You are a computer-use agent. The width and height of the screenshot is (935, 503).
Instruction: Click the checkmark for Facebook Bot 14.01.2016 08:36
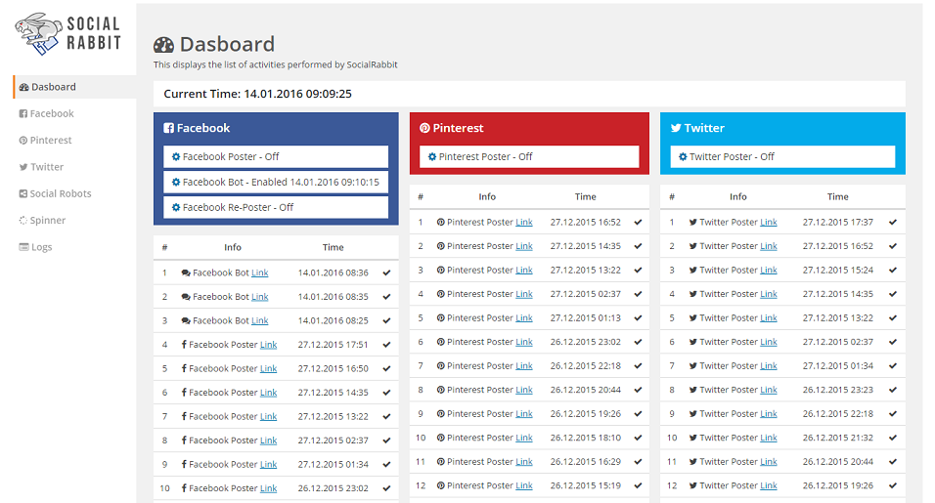tap(386, 273)
